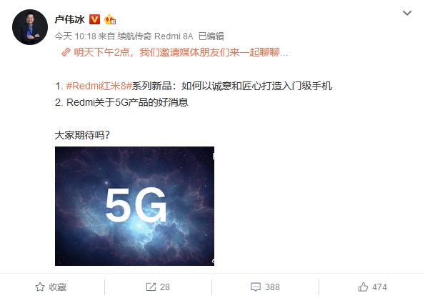Click the like count 474

(x=379, y=287)
